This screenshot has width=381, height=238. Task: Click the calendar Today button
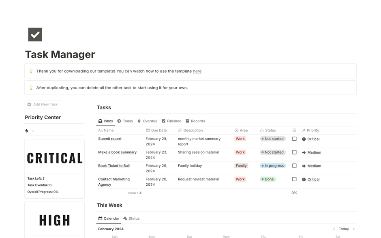click(344, 229)
